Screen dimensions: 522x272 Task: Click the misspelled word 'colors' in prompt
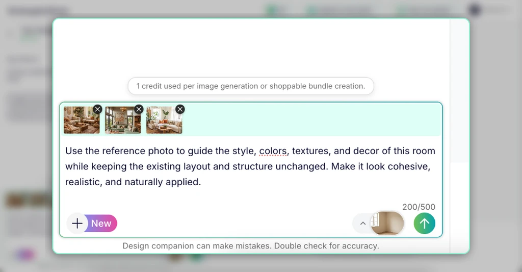click(273, 151)
